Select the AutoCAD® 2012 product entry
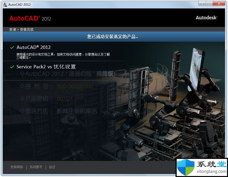228x177 pixels. tap(33, 47)
